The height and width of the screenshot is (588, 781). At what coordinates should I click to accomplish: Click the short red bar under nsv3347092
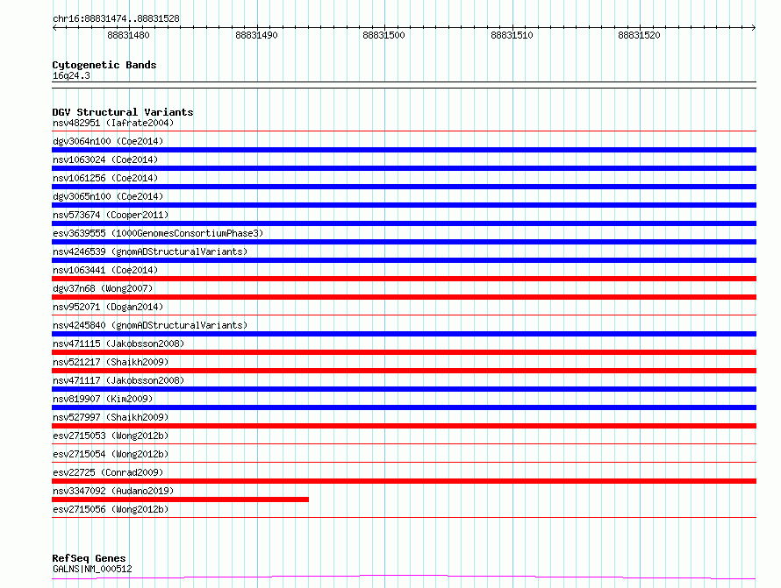click(180, 499)
